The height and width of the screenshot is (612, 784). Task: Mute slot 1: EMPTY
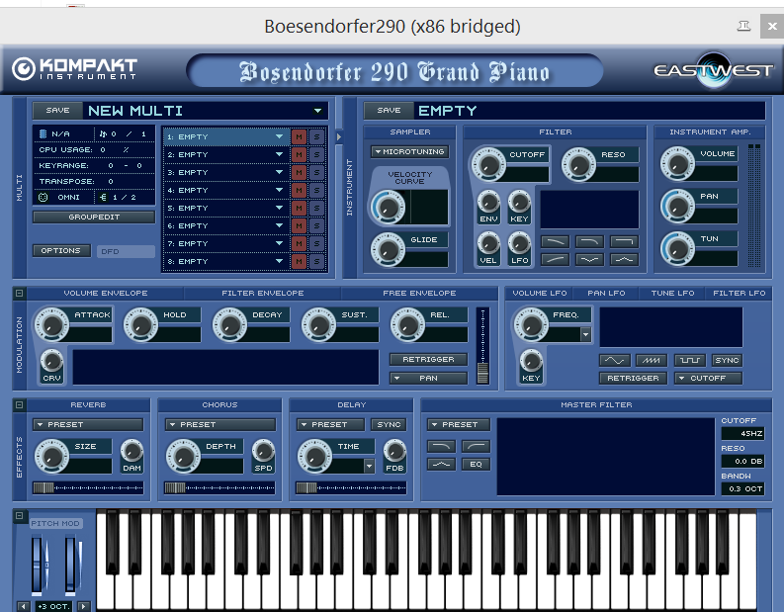[299, 137]
